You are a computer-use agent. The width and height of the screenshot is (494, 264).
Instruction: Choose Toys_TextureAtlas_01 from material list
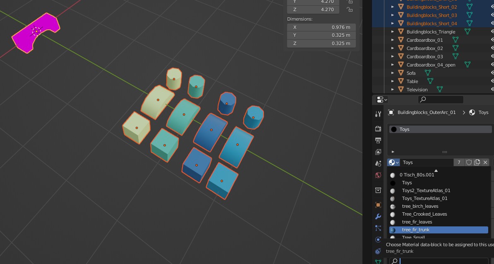coord(439,198)
